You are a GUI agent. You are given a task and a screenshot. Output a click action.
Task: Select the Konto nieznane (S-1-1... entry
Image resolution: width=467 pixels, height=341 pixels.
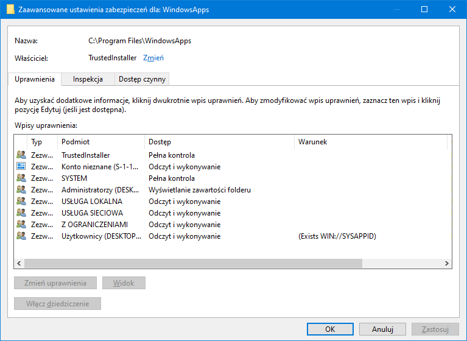(233, 166)
